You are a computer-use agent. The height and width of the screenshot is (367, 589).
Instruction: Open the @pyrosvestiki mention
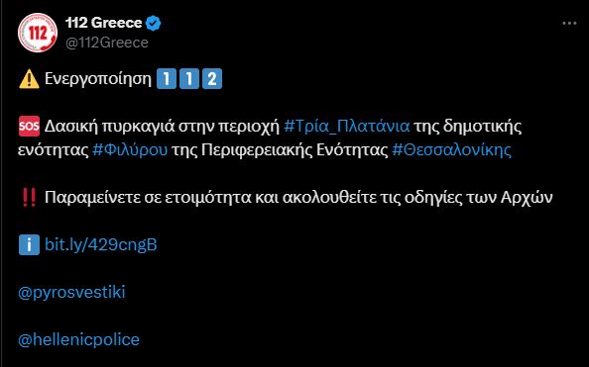[71, 293]
